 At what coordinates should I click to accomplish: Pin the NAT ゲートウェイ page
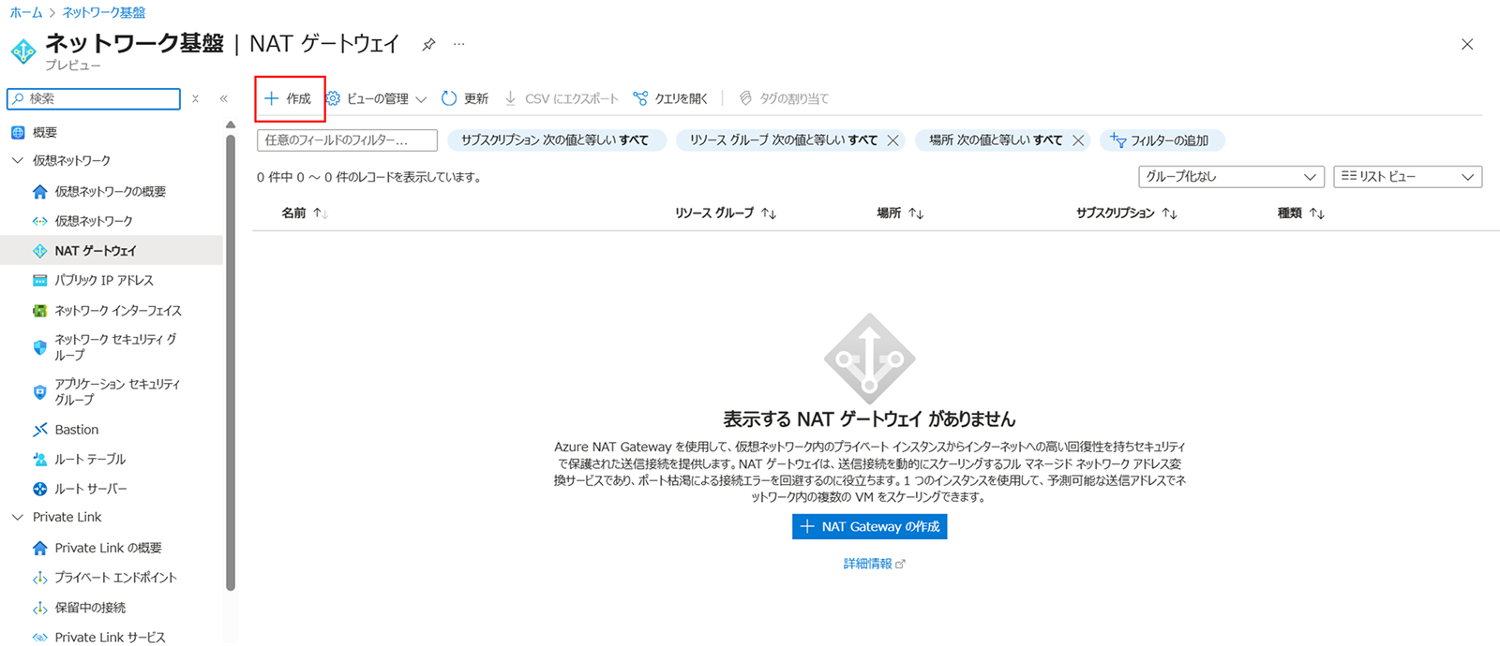point(428,44)
